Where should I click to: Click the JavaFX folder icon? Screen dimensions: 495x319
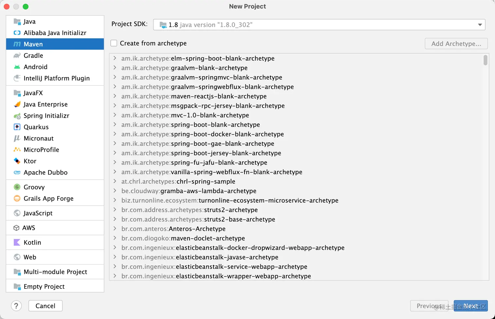click(x=17, y=93)
